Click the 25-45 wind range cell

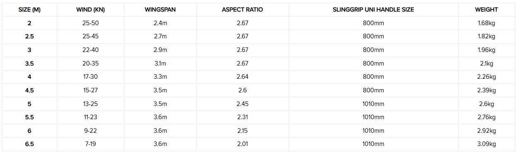[90, 36]
